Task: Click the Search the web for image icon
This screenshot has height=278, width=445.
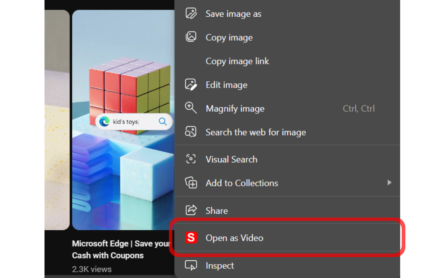Action: [191, 132]
